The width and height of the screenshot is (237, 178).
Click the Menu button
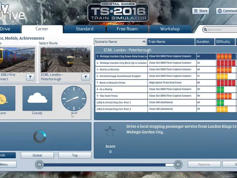point(8,164)
